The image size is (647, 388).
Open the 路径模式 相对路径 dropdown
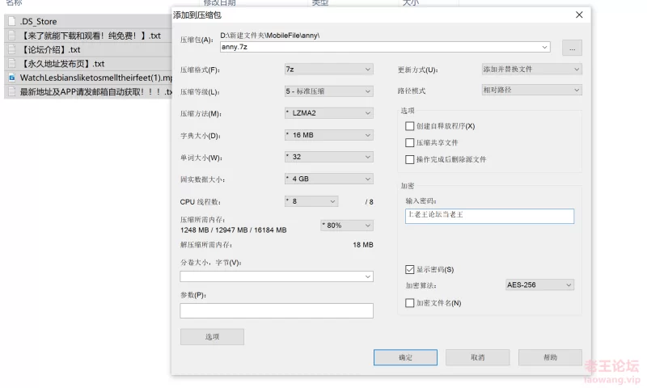[532, 90]
